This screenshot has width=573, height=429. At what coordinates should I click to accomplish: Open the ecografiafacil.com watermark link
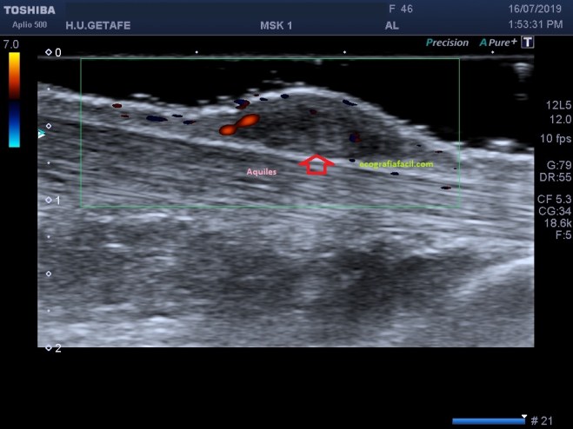396,162
